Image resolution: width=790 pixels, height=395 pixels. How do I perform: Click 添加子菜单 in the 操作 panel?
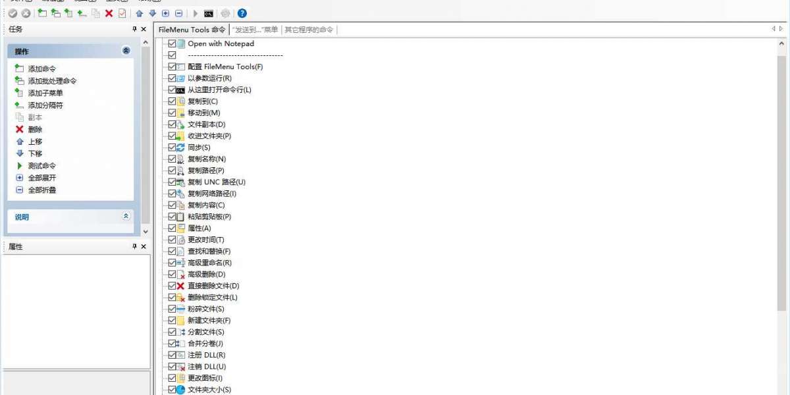pos(45,93)
